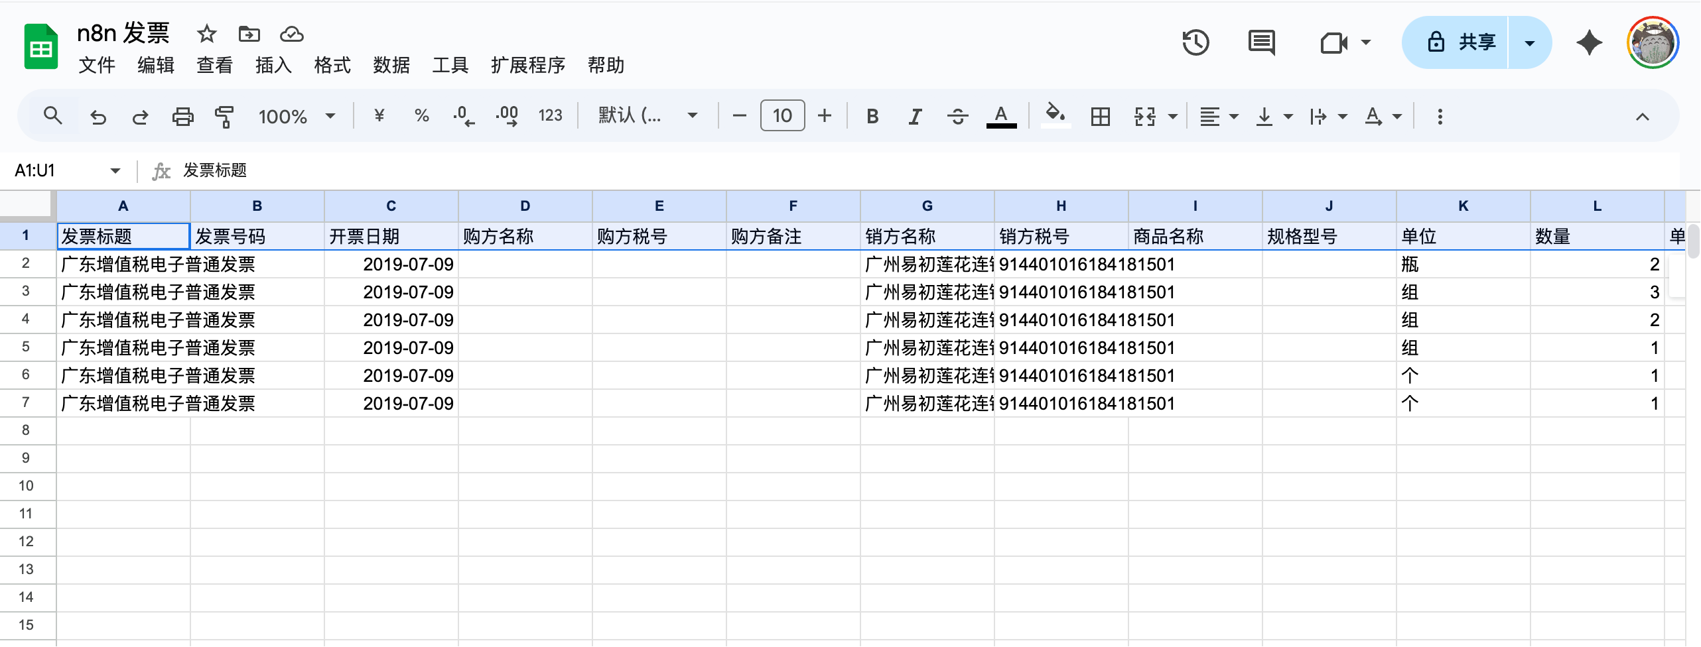Click the font size input showing 10
The image size is (1701, 647).
point(782,116)
